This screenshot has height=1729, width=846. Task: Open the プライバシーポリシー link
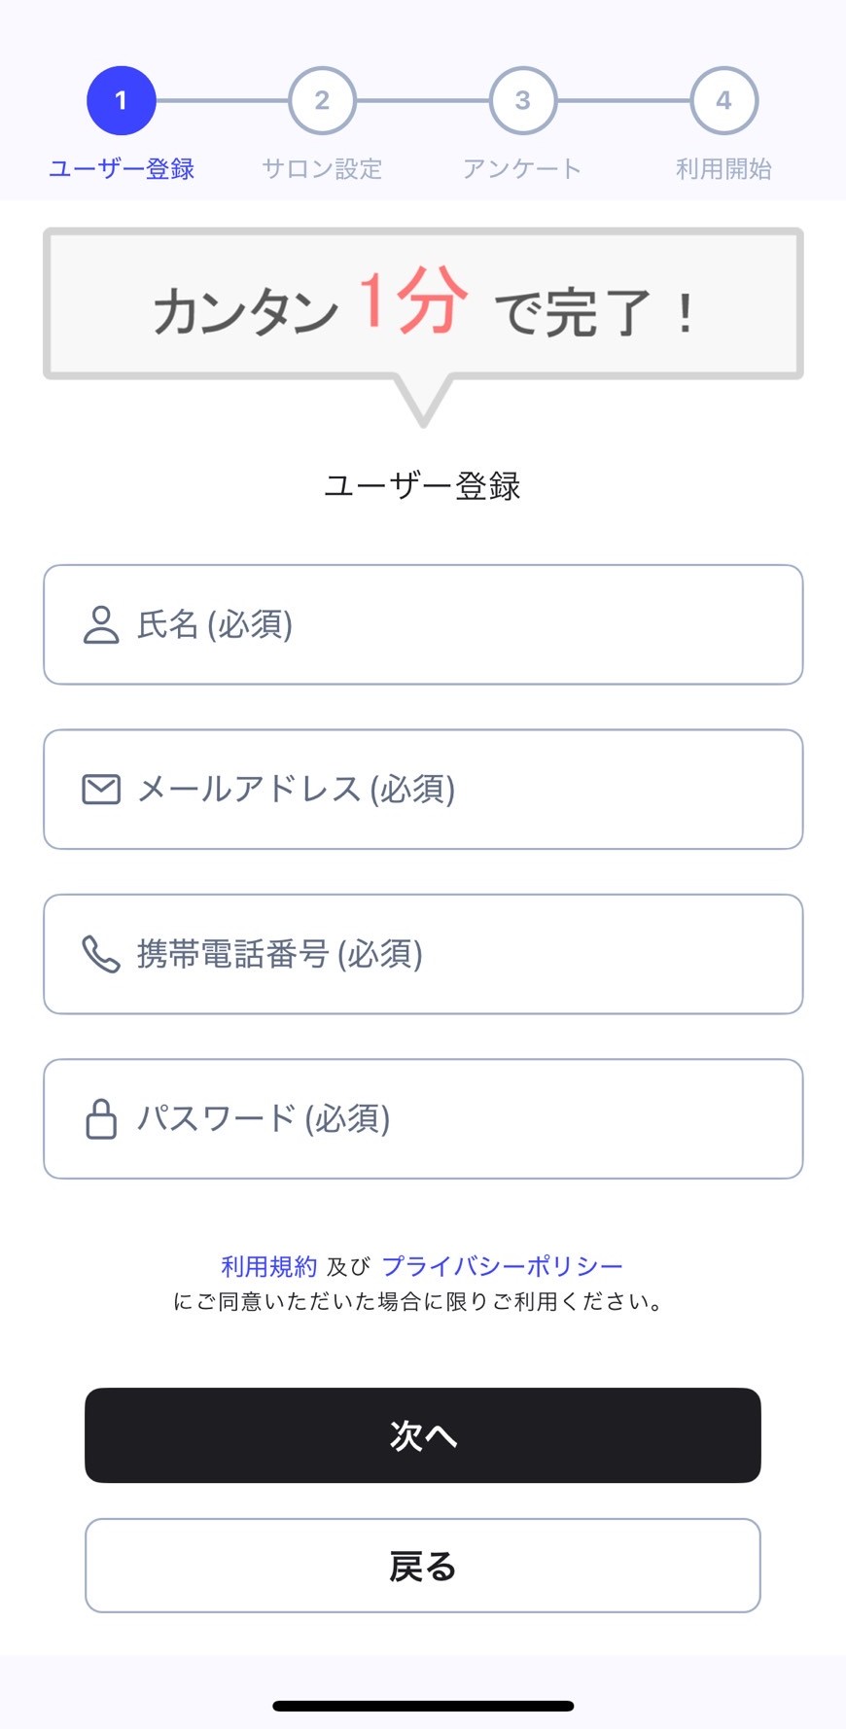click(x=502, y=1266)
